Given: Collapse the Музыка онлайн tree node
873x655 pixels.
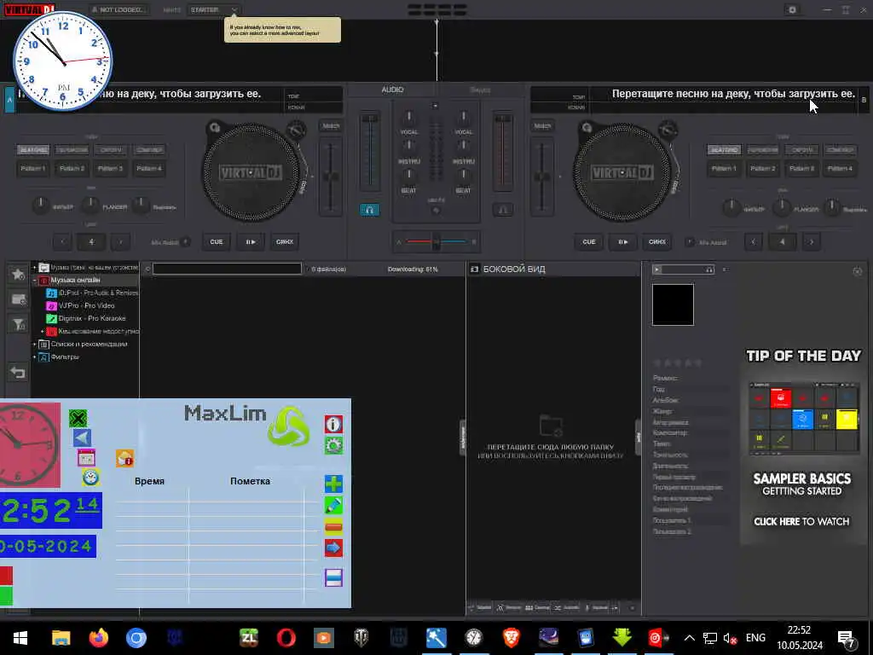Looking at the screenshot, I should 35,280.
